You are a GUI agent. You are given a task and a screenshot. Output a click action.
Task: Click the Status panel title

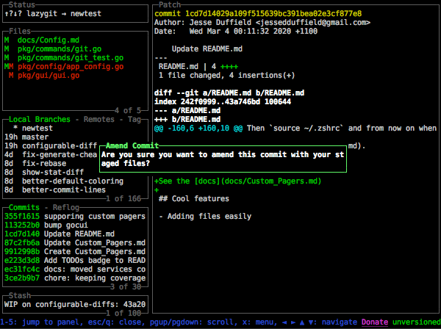click(x=22, y=5)
